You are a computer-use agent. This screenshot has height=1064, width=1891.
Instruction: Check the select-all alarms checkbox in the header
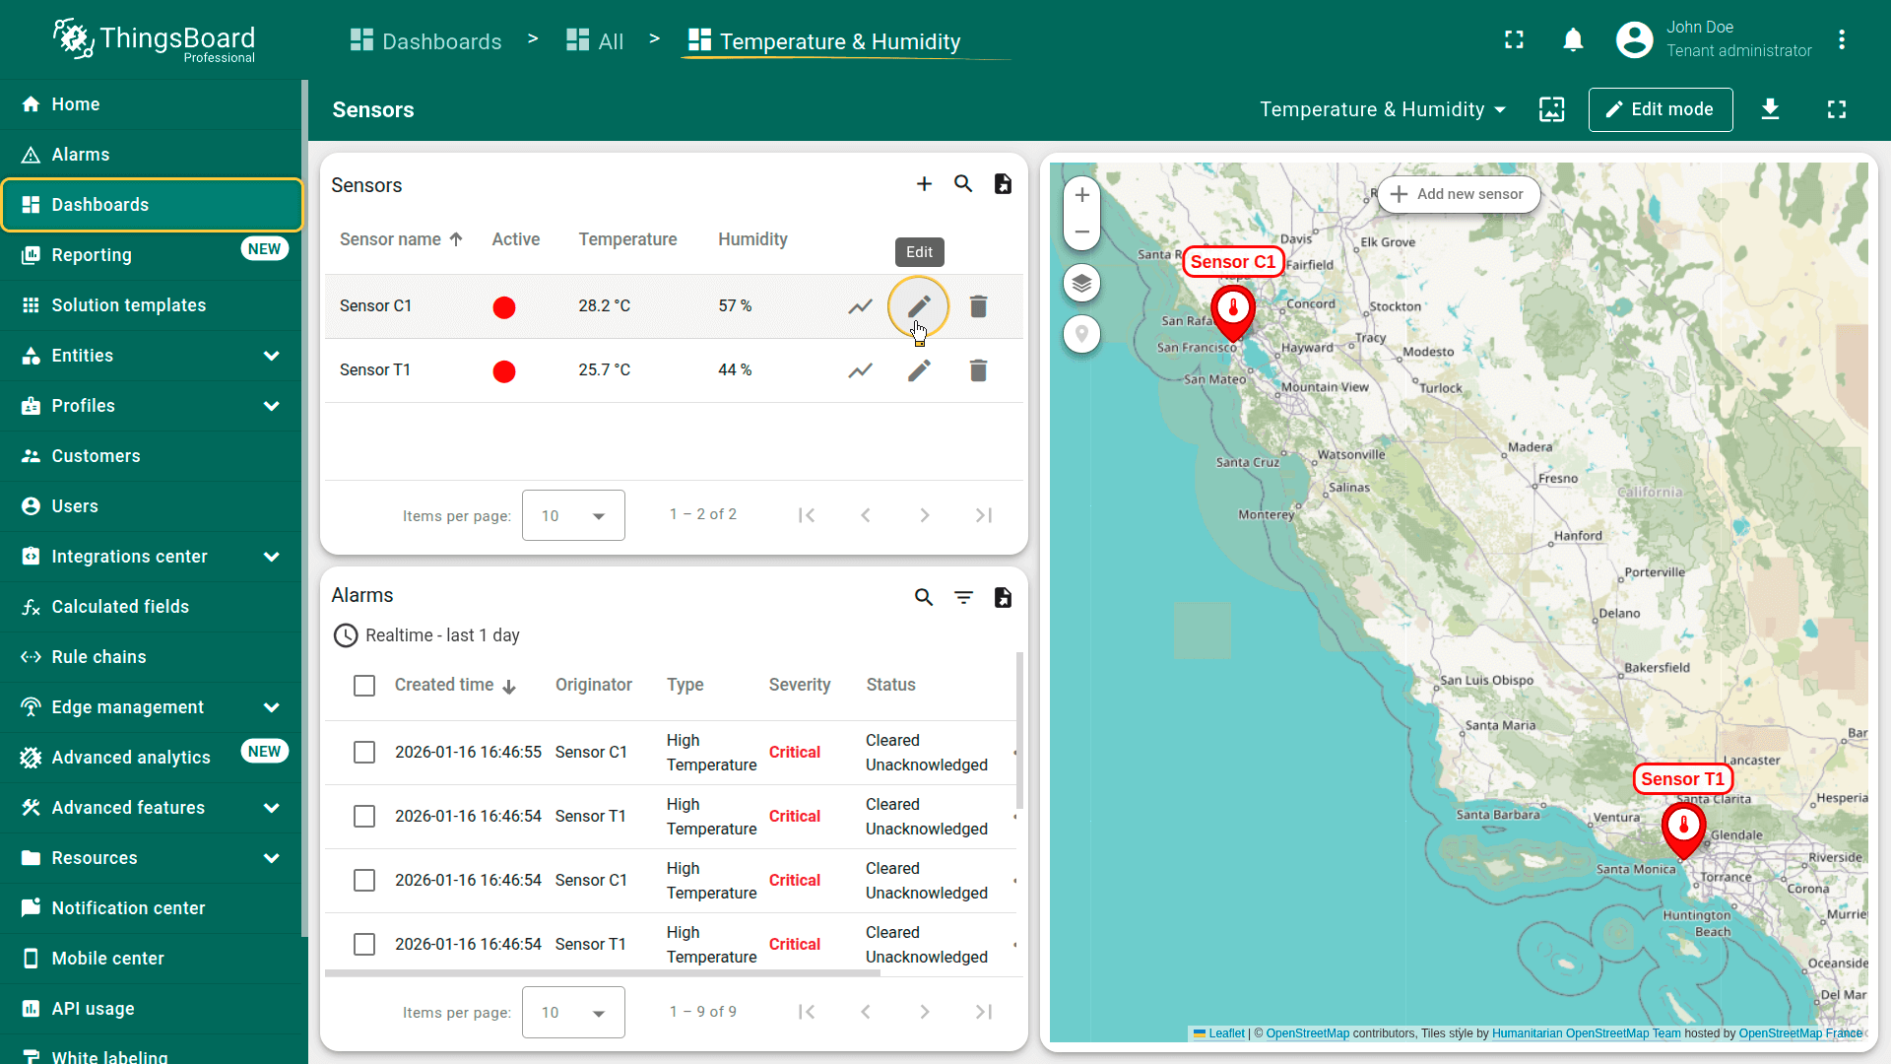364,686
